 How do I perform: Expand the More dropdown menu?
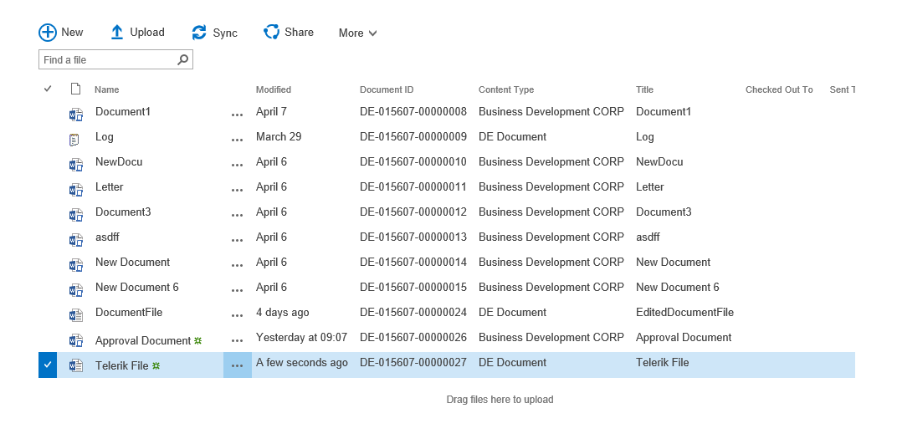click(357, 33)
